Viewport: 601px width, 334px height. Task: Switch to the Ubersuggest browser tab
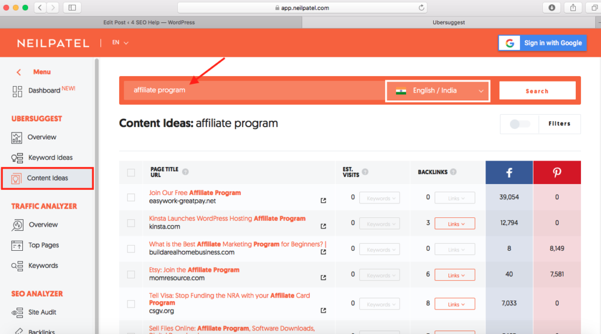(x=448, y=23)
